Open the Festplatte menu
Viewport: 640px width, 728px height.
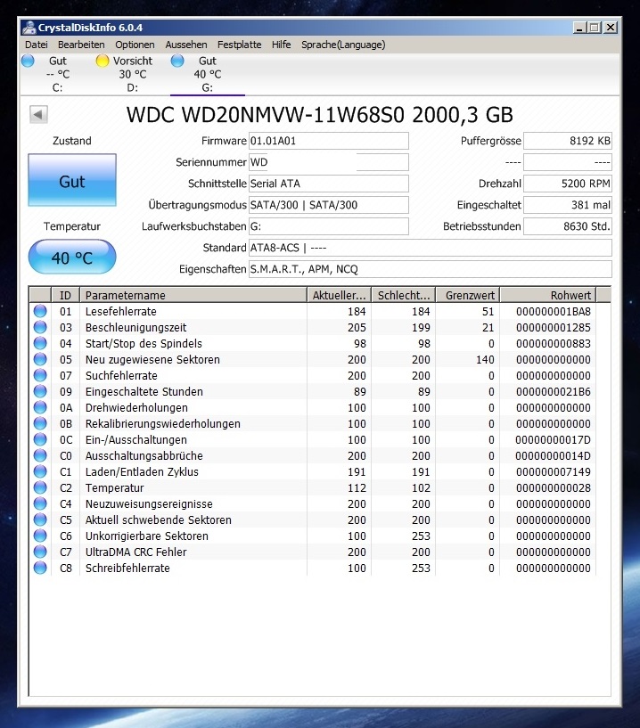coord(239,45)
